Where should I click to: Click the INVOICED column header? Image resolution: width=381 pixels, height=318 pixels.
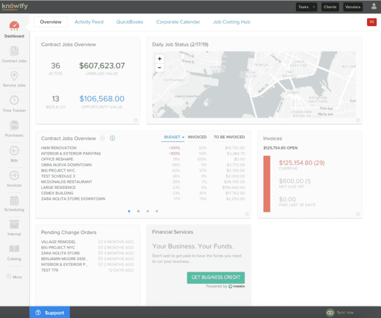coord(197,137)
